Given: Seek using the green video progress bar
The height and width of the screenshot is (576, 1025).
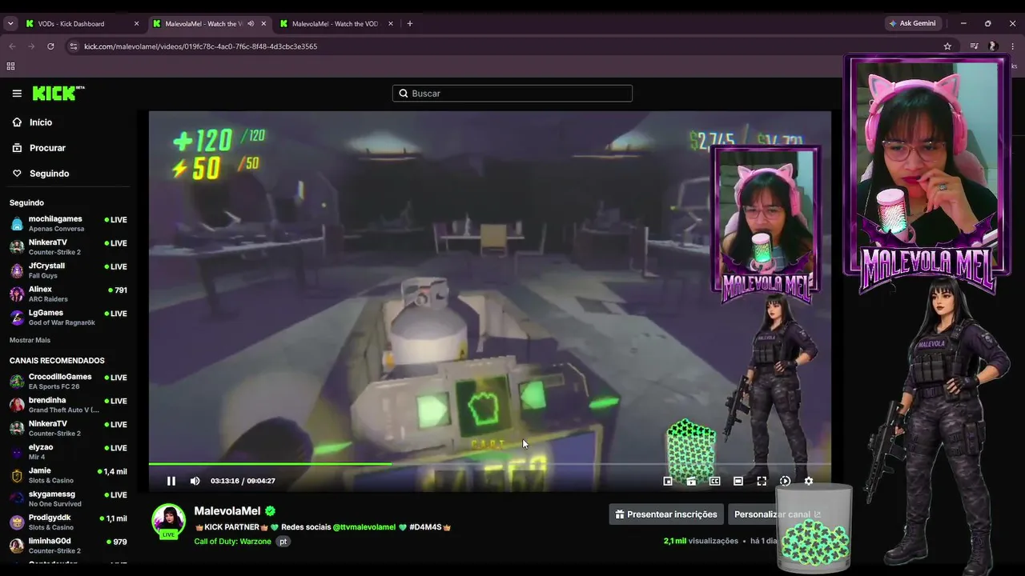Looking at the screenshot, I should pyautogui.click(x=489, y=464).
